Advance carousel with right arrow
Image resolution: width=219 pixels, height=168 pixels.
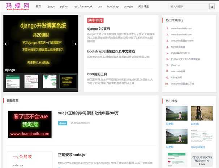[x=76, y=44]
